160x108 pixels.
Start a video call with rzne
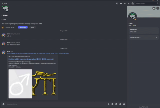click(x=121, y=3)
